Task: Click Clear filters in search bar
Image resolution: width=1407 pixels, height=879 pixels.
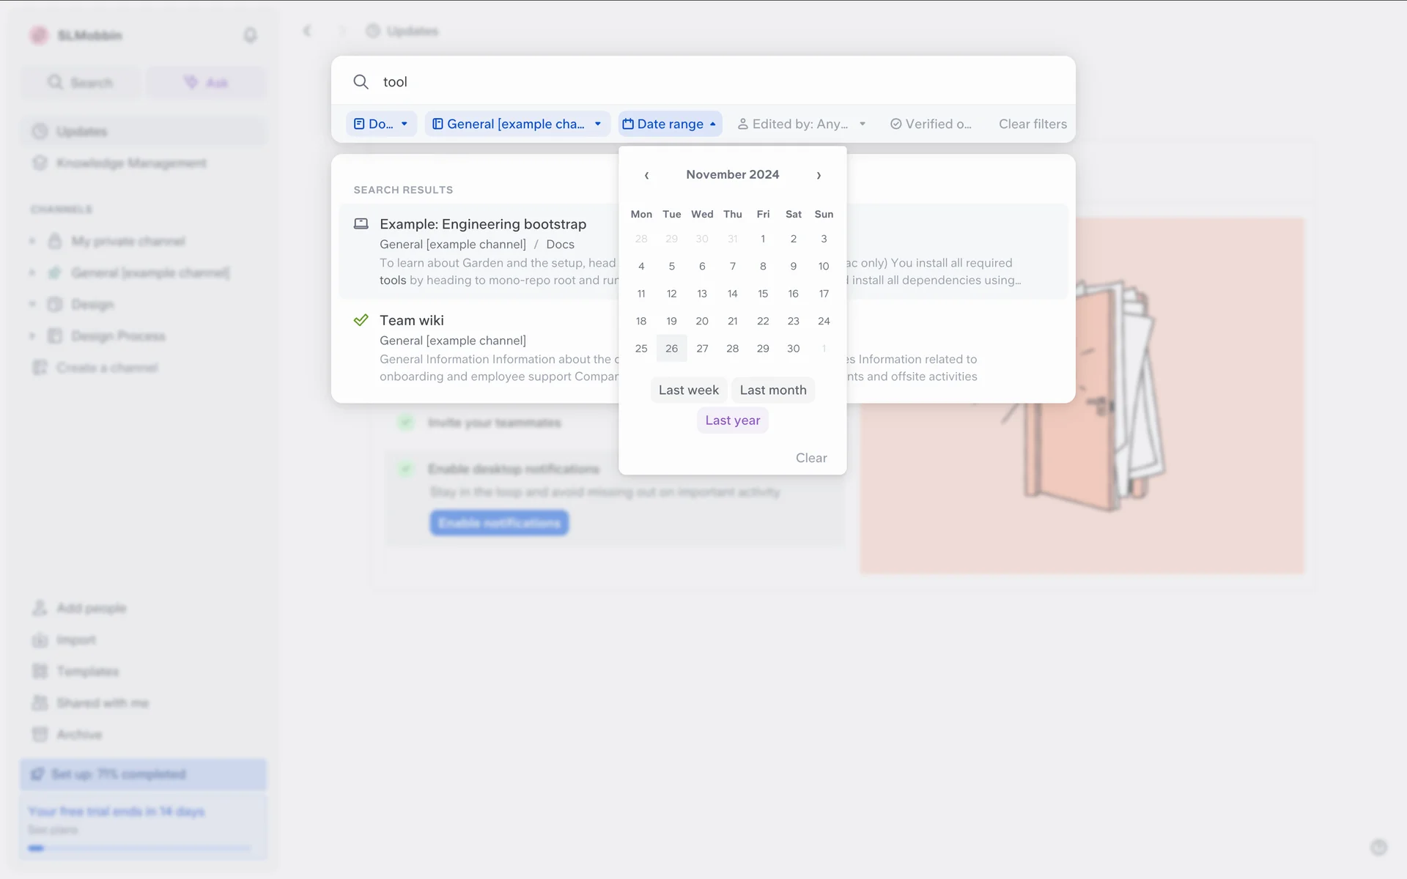Action: (1032, 124)
